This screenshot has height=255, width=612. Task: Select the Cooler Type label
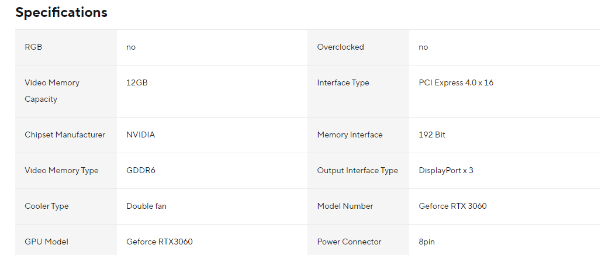[47, 206]
